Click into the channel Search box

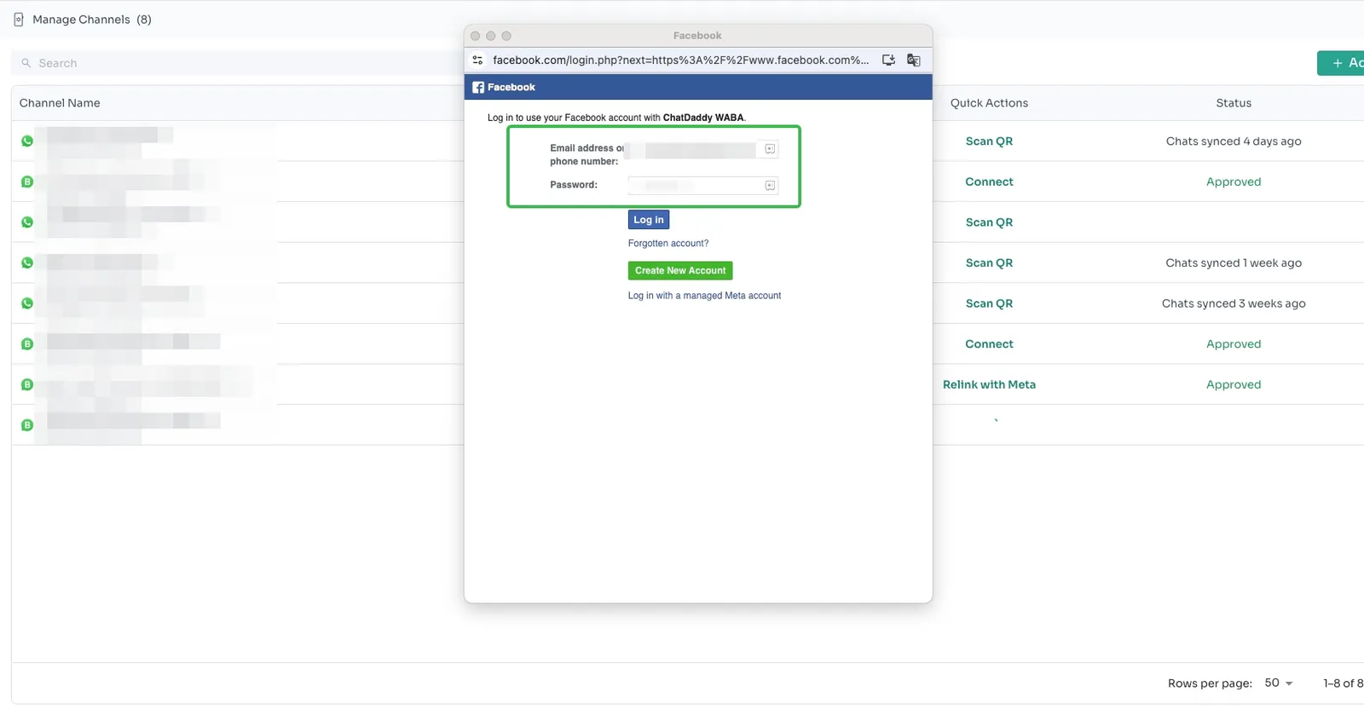click(x=239, y=63)
